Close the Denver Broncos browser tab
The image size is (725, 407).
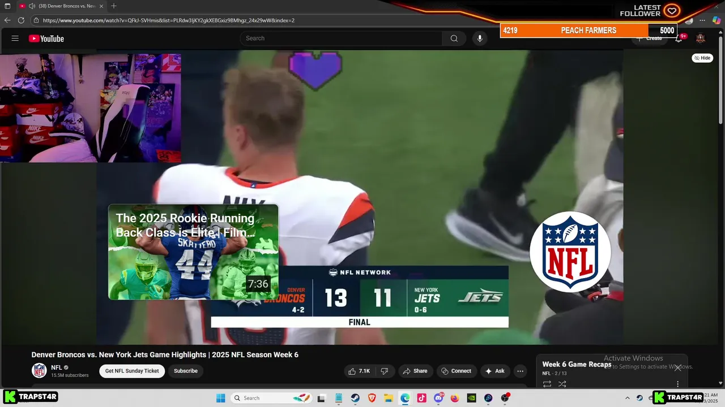click(101, 6)
